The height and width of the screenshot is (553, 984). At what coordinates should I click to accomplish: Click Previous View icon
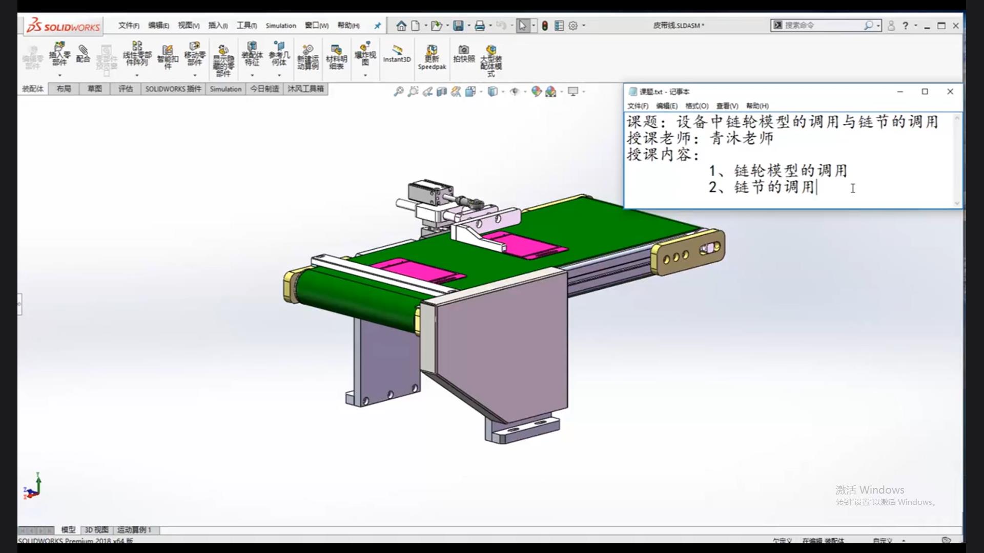coord(427,92)
